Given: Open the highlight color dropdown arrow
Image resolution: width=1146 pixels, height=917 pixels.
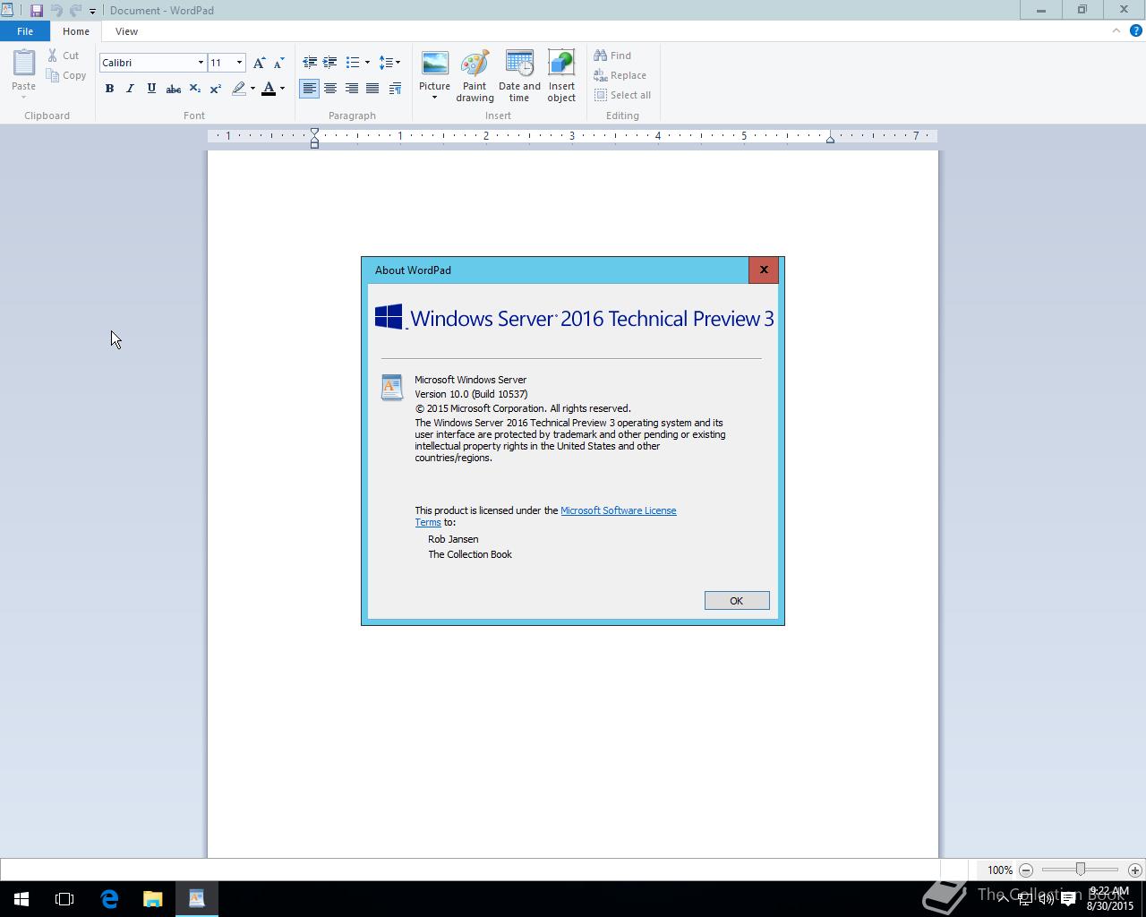Looking at the screenshot, I should pyautogui.click(x=252, y=89).
